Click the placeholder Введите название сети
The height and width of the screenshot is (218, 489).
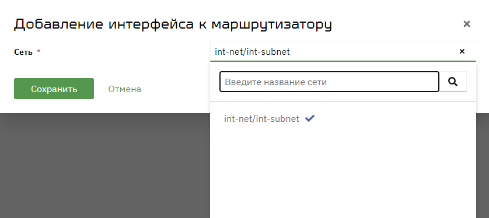point(275,82)
